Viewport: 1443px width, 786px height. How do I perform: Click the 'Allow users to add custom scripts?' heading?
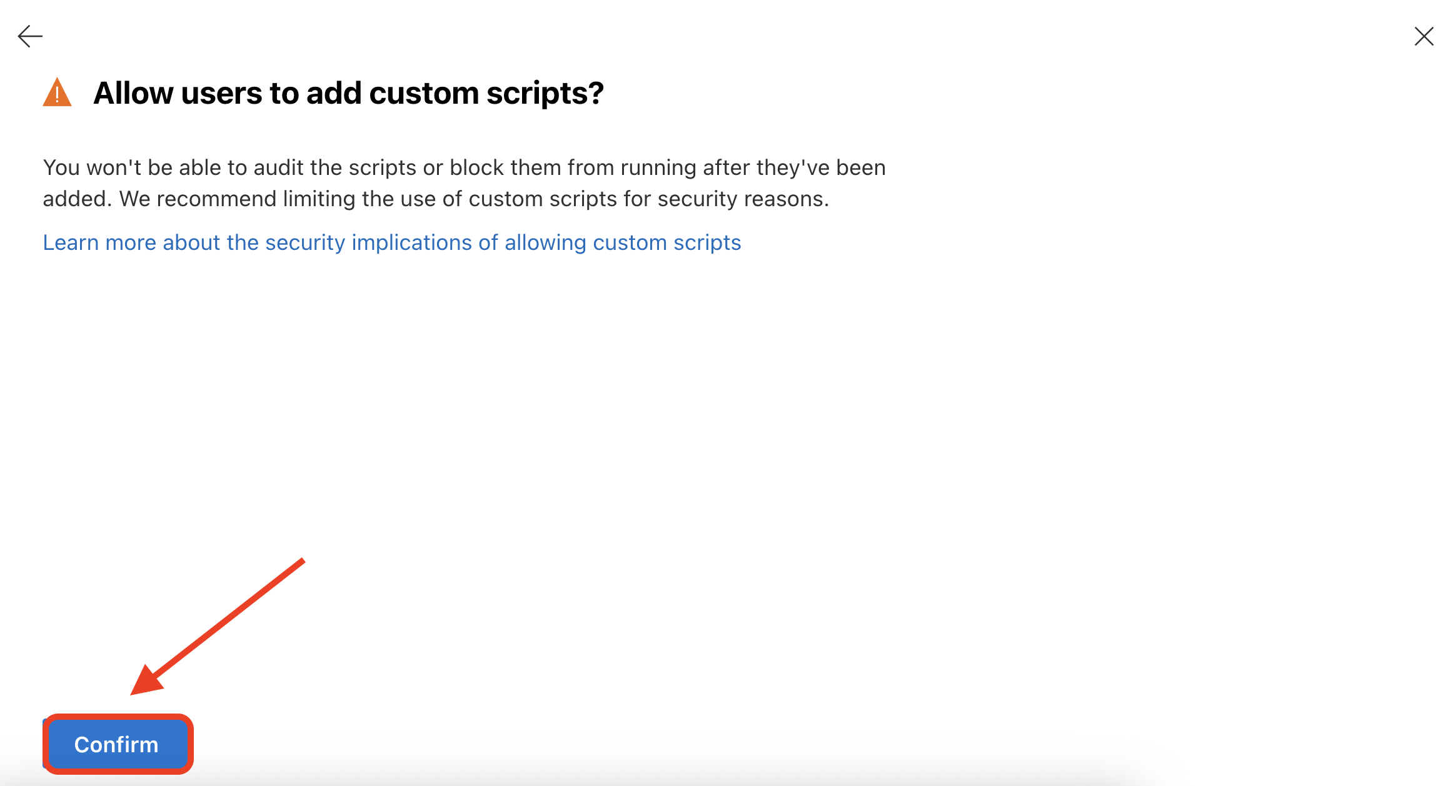(x=348, y=93)
